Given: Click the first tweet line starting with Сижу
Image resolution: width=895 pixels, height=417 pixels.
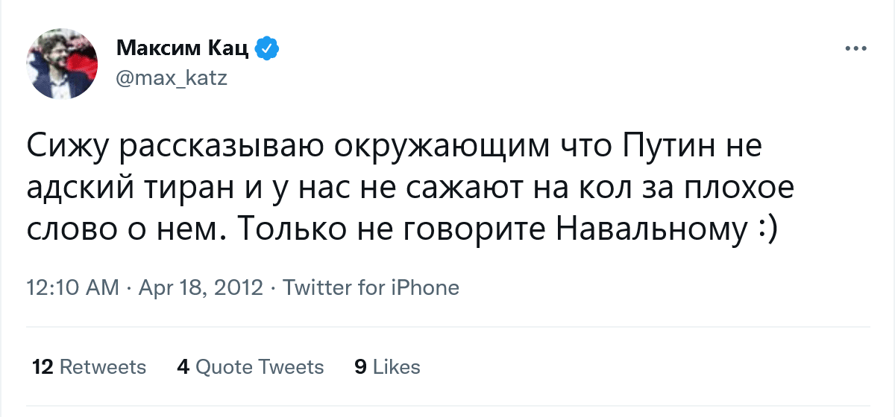Looking at the screenshot, I should pyautogui.click(x=395, y=147).
